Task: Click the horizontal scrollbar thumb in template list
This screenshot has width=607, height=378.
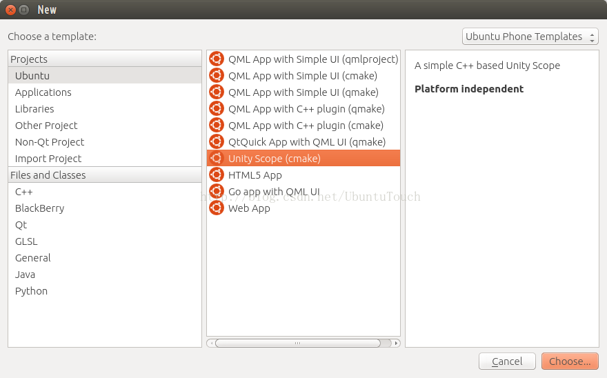Action: (298, 343)
